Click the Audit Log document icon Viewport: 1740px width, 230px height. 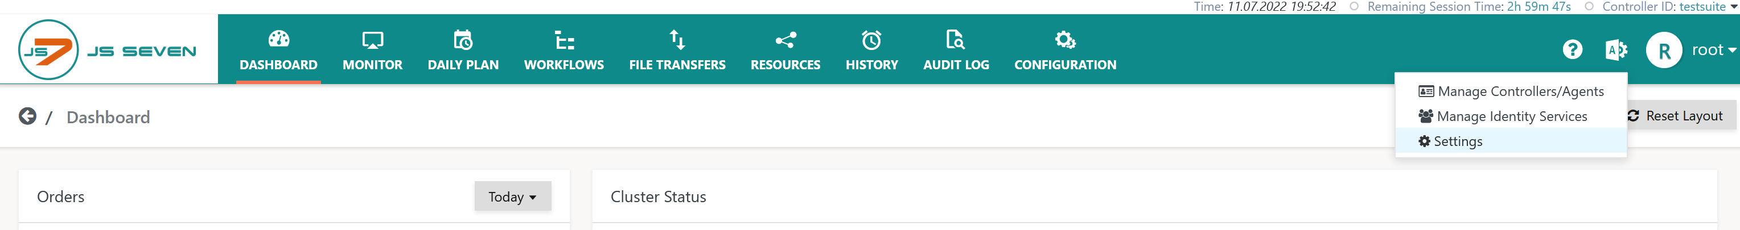[955, 40]
